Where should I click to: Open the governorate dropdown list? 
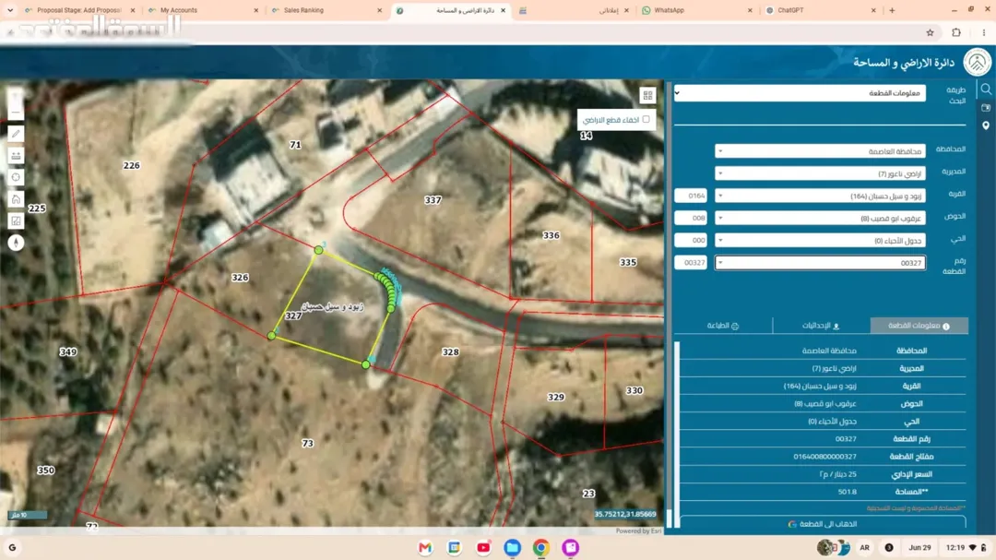point(820,151)
